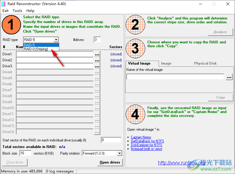
Task: Open the Captain Nemo link
Action: click(x=141, y=137)
